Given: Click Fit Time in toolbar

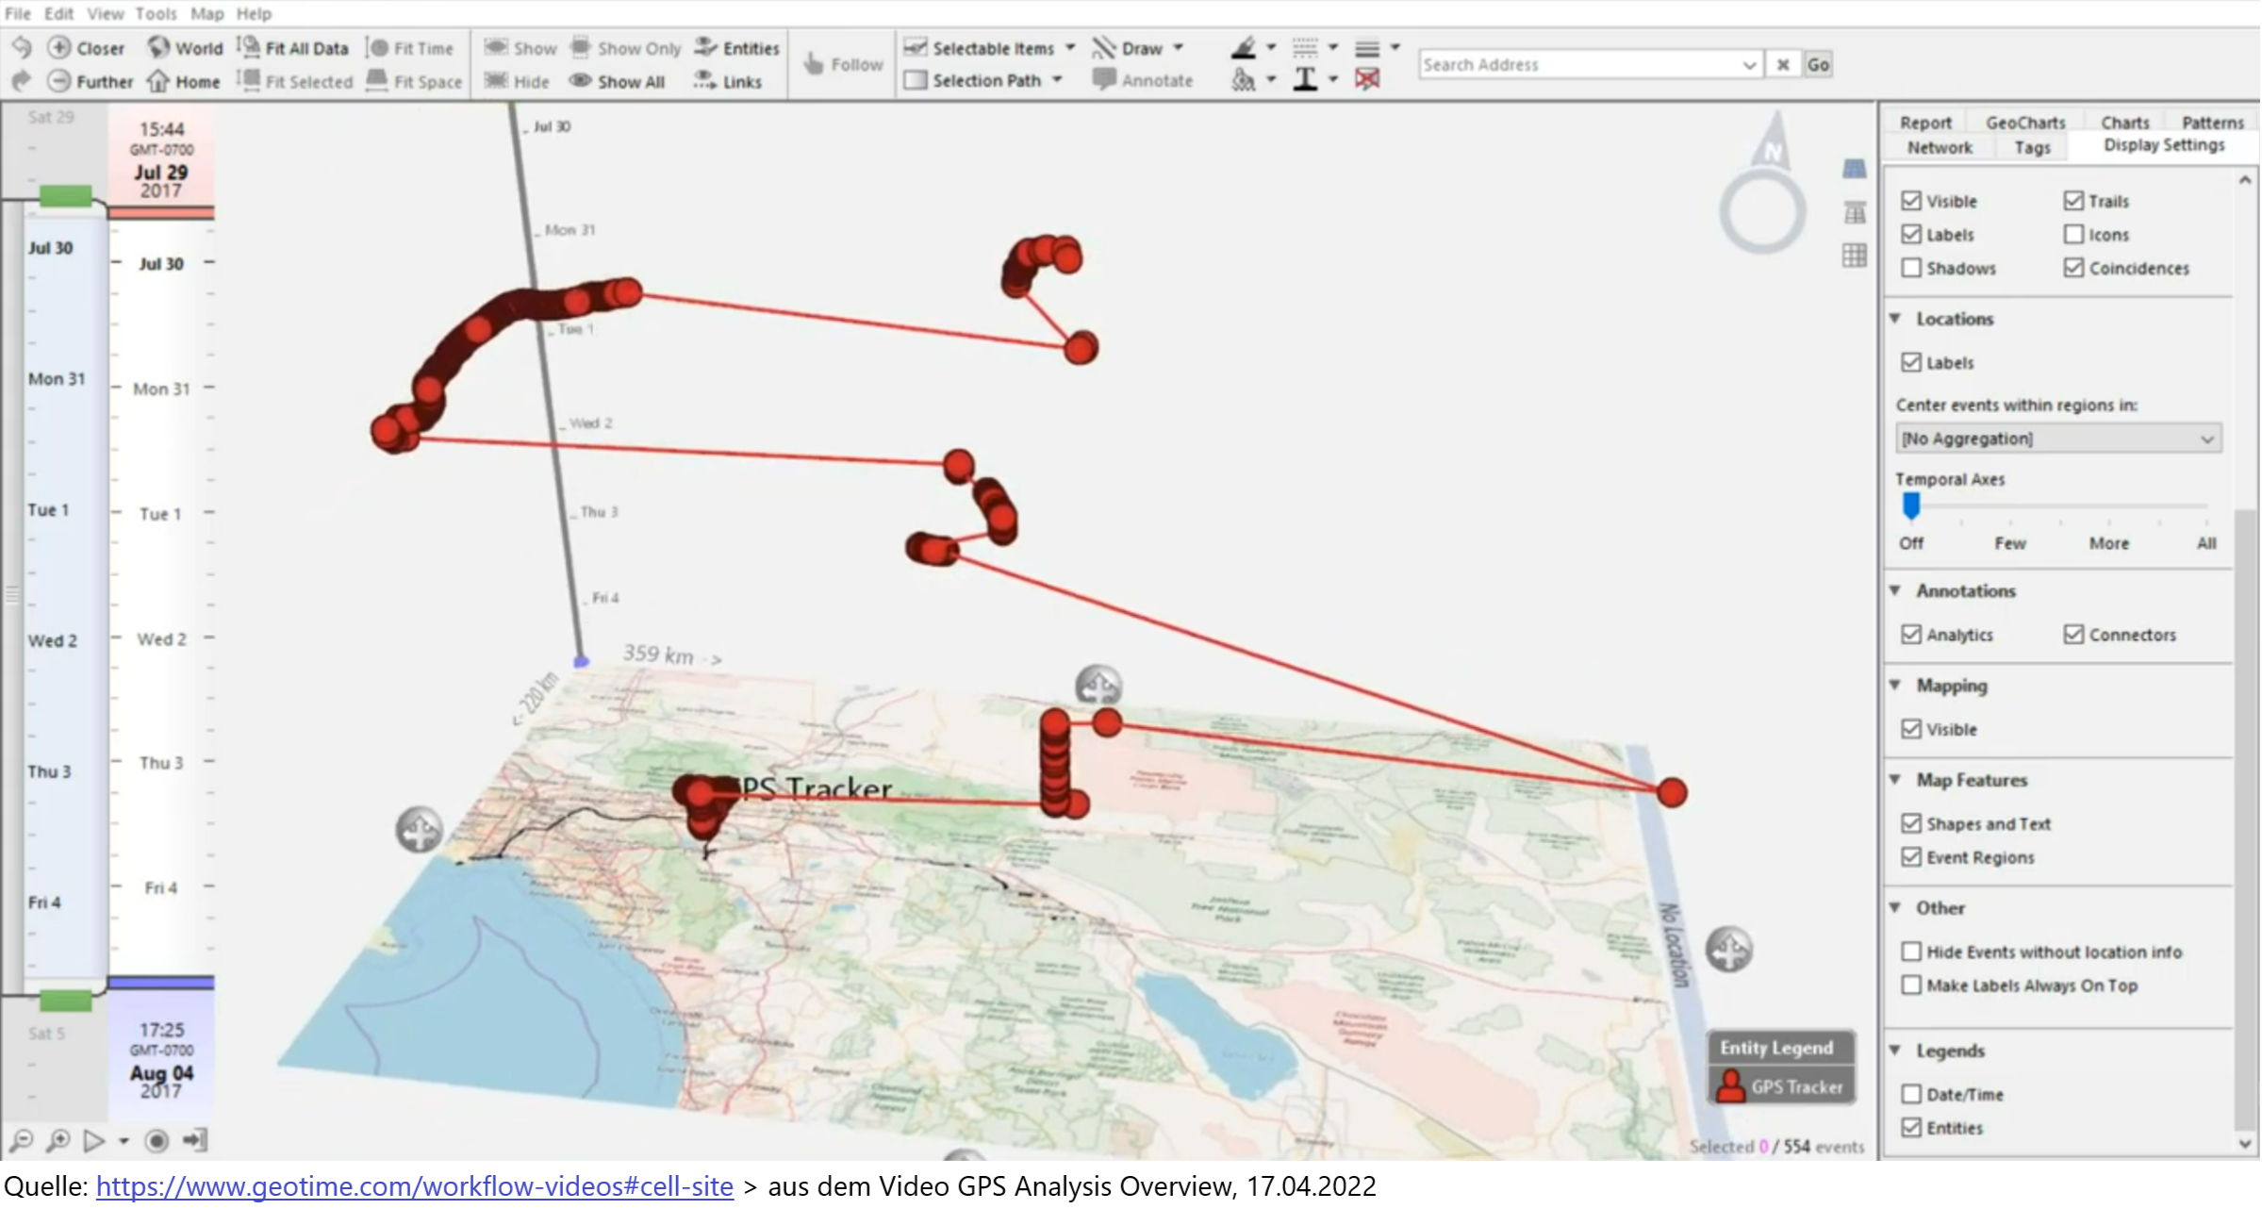Looking at the screenshot, I should [409, 48].
